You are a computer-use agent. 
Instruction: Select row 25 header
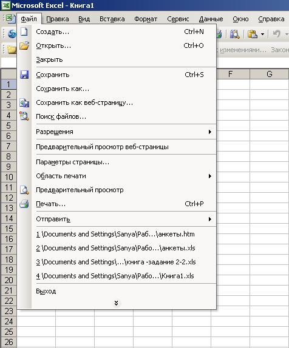click(x=8, y=332)
